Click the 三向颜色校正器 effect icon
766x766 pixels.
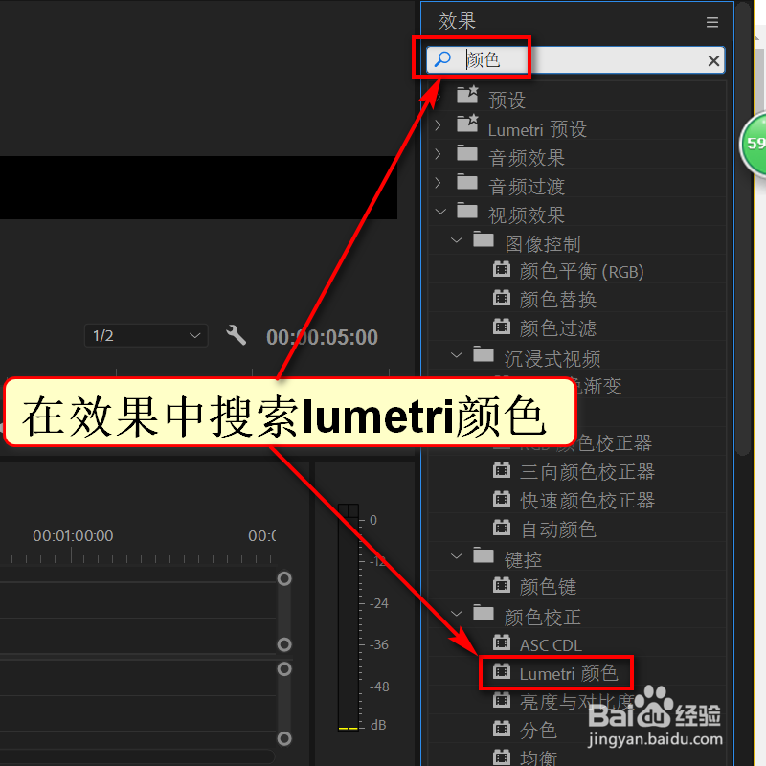point(502,470)
